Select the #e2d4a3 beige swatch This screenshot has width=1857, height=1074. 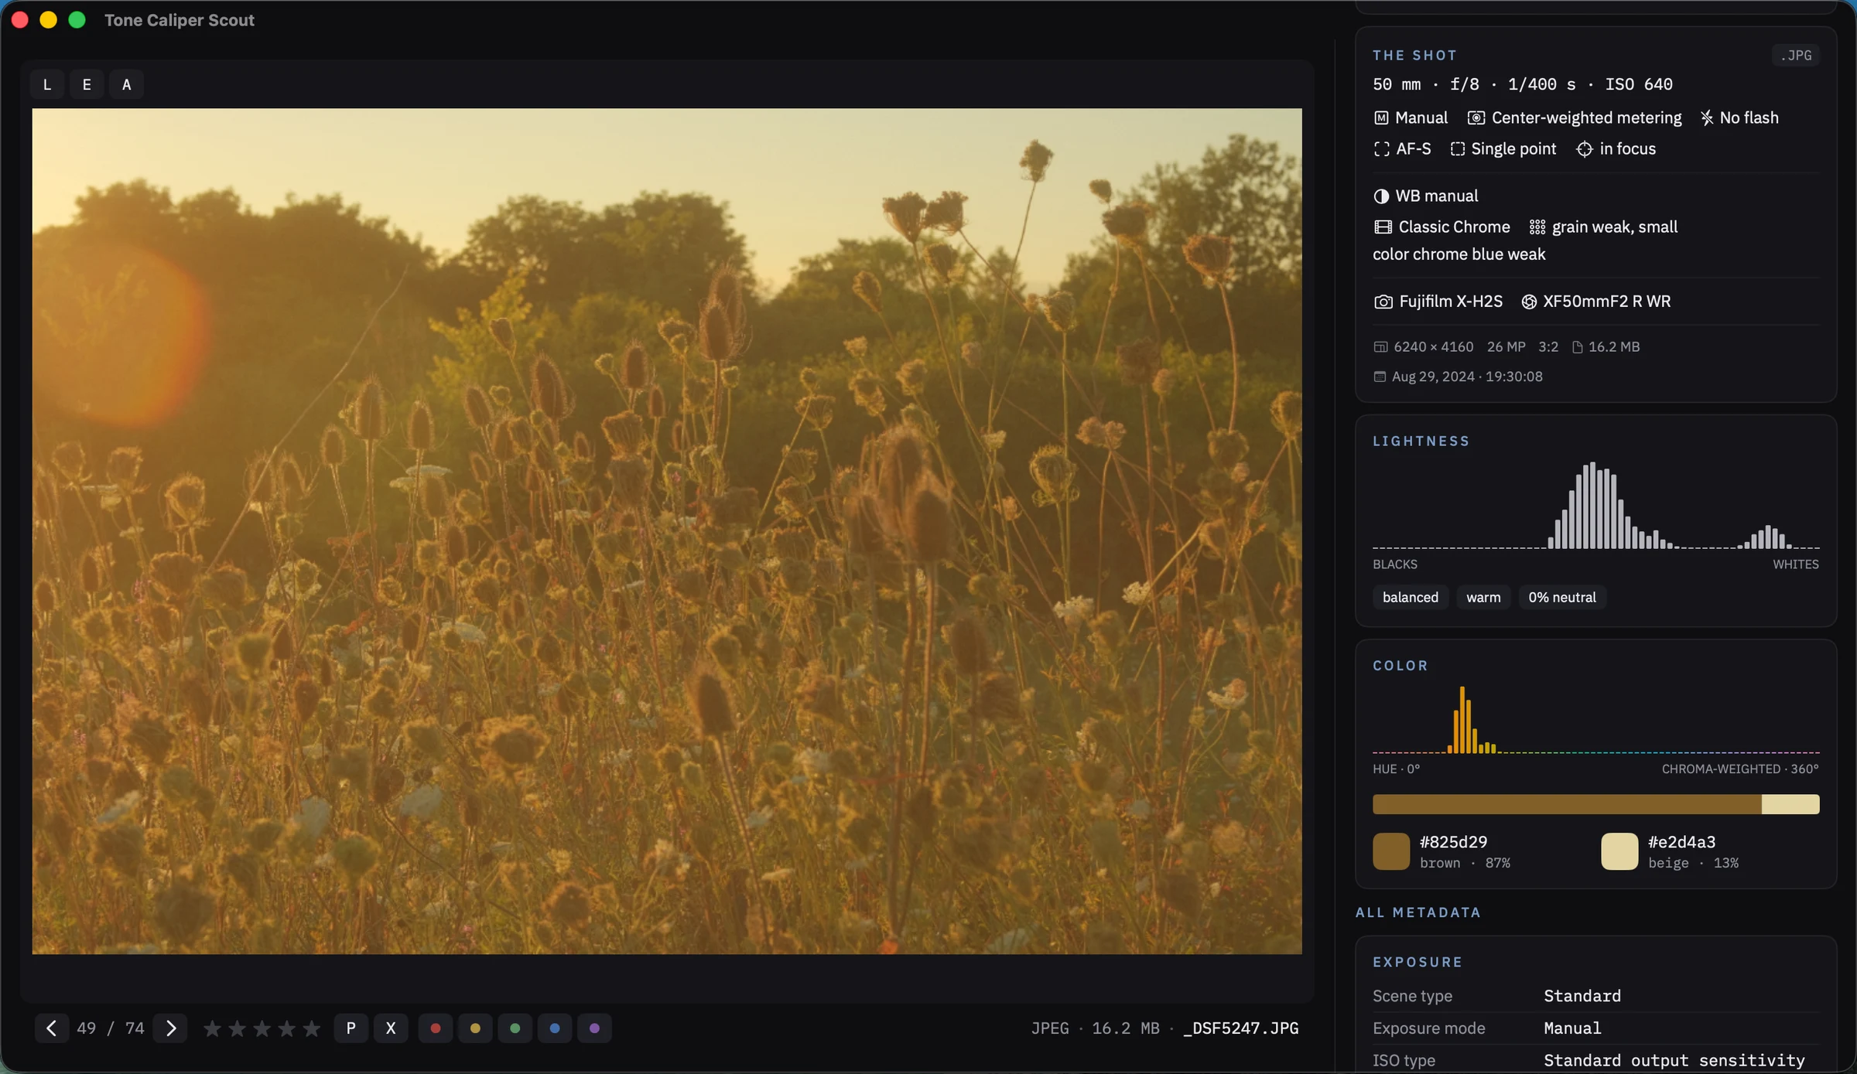coord(1619,851)
